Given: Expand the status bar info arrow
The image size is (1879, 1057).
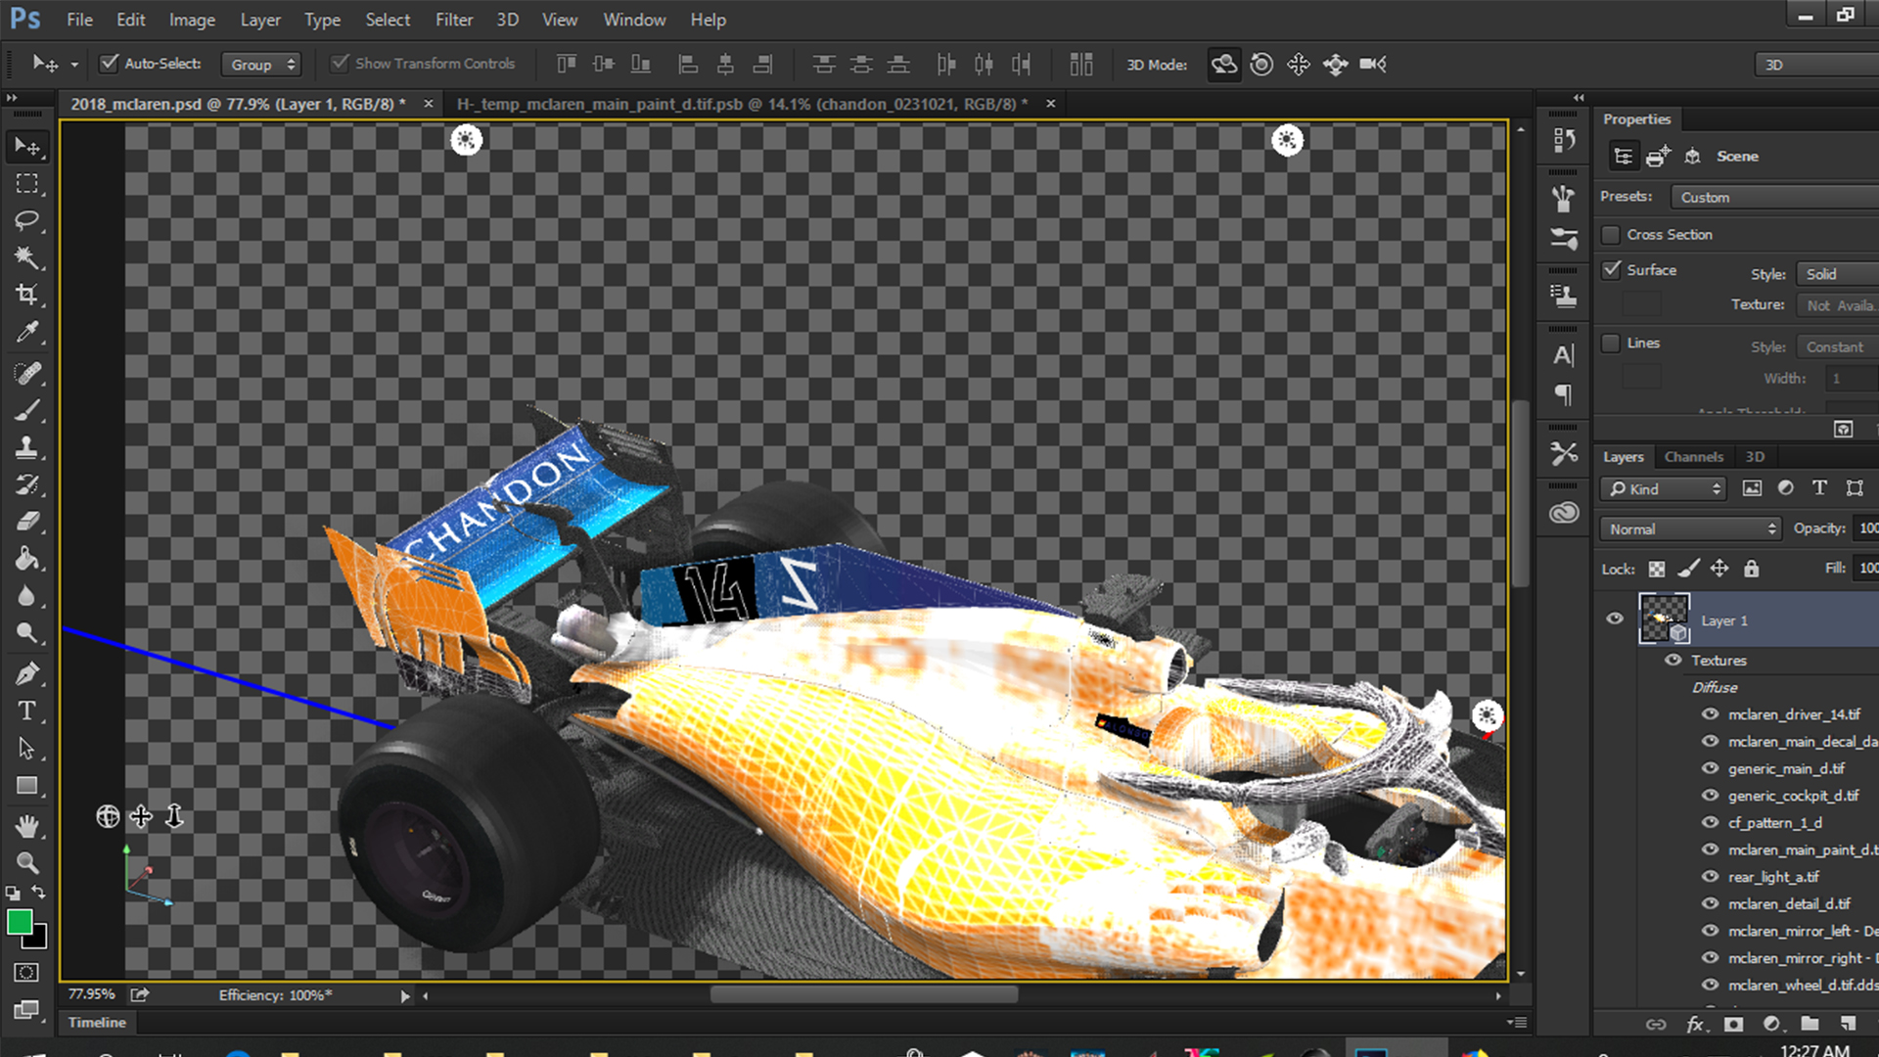Looking at the screenshot, I should [405, 996].
